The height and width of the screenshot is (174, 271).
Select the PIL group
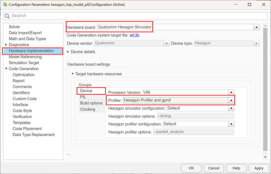(x=83, y=97)
